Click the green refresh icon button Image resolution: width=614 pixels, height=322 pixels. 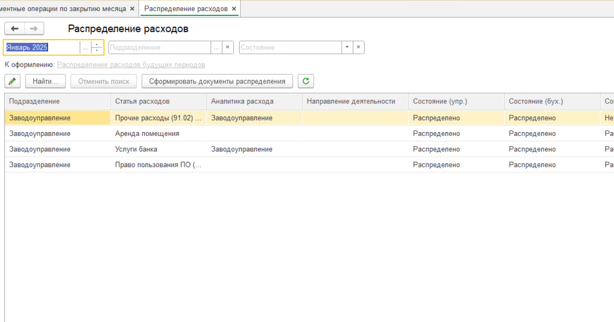[x=306, y=81]
